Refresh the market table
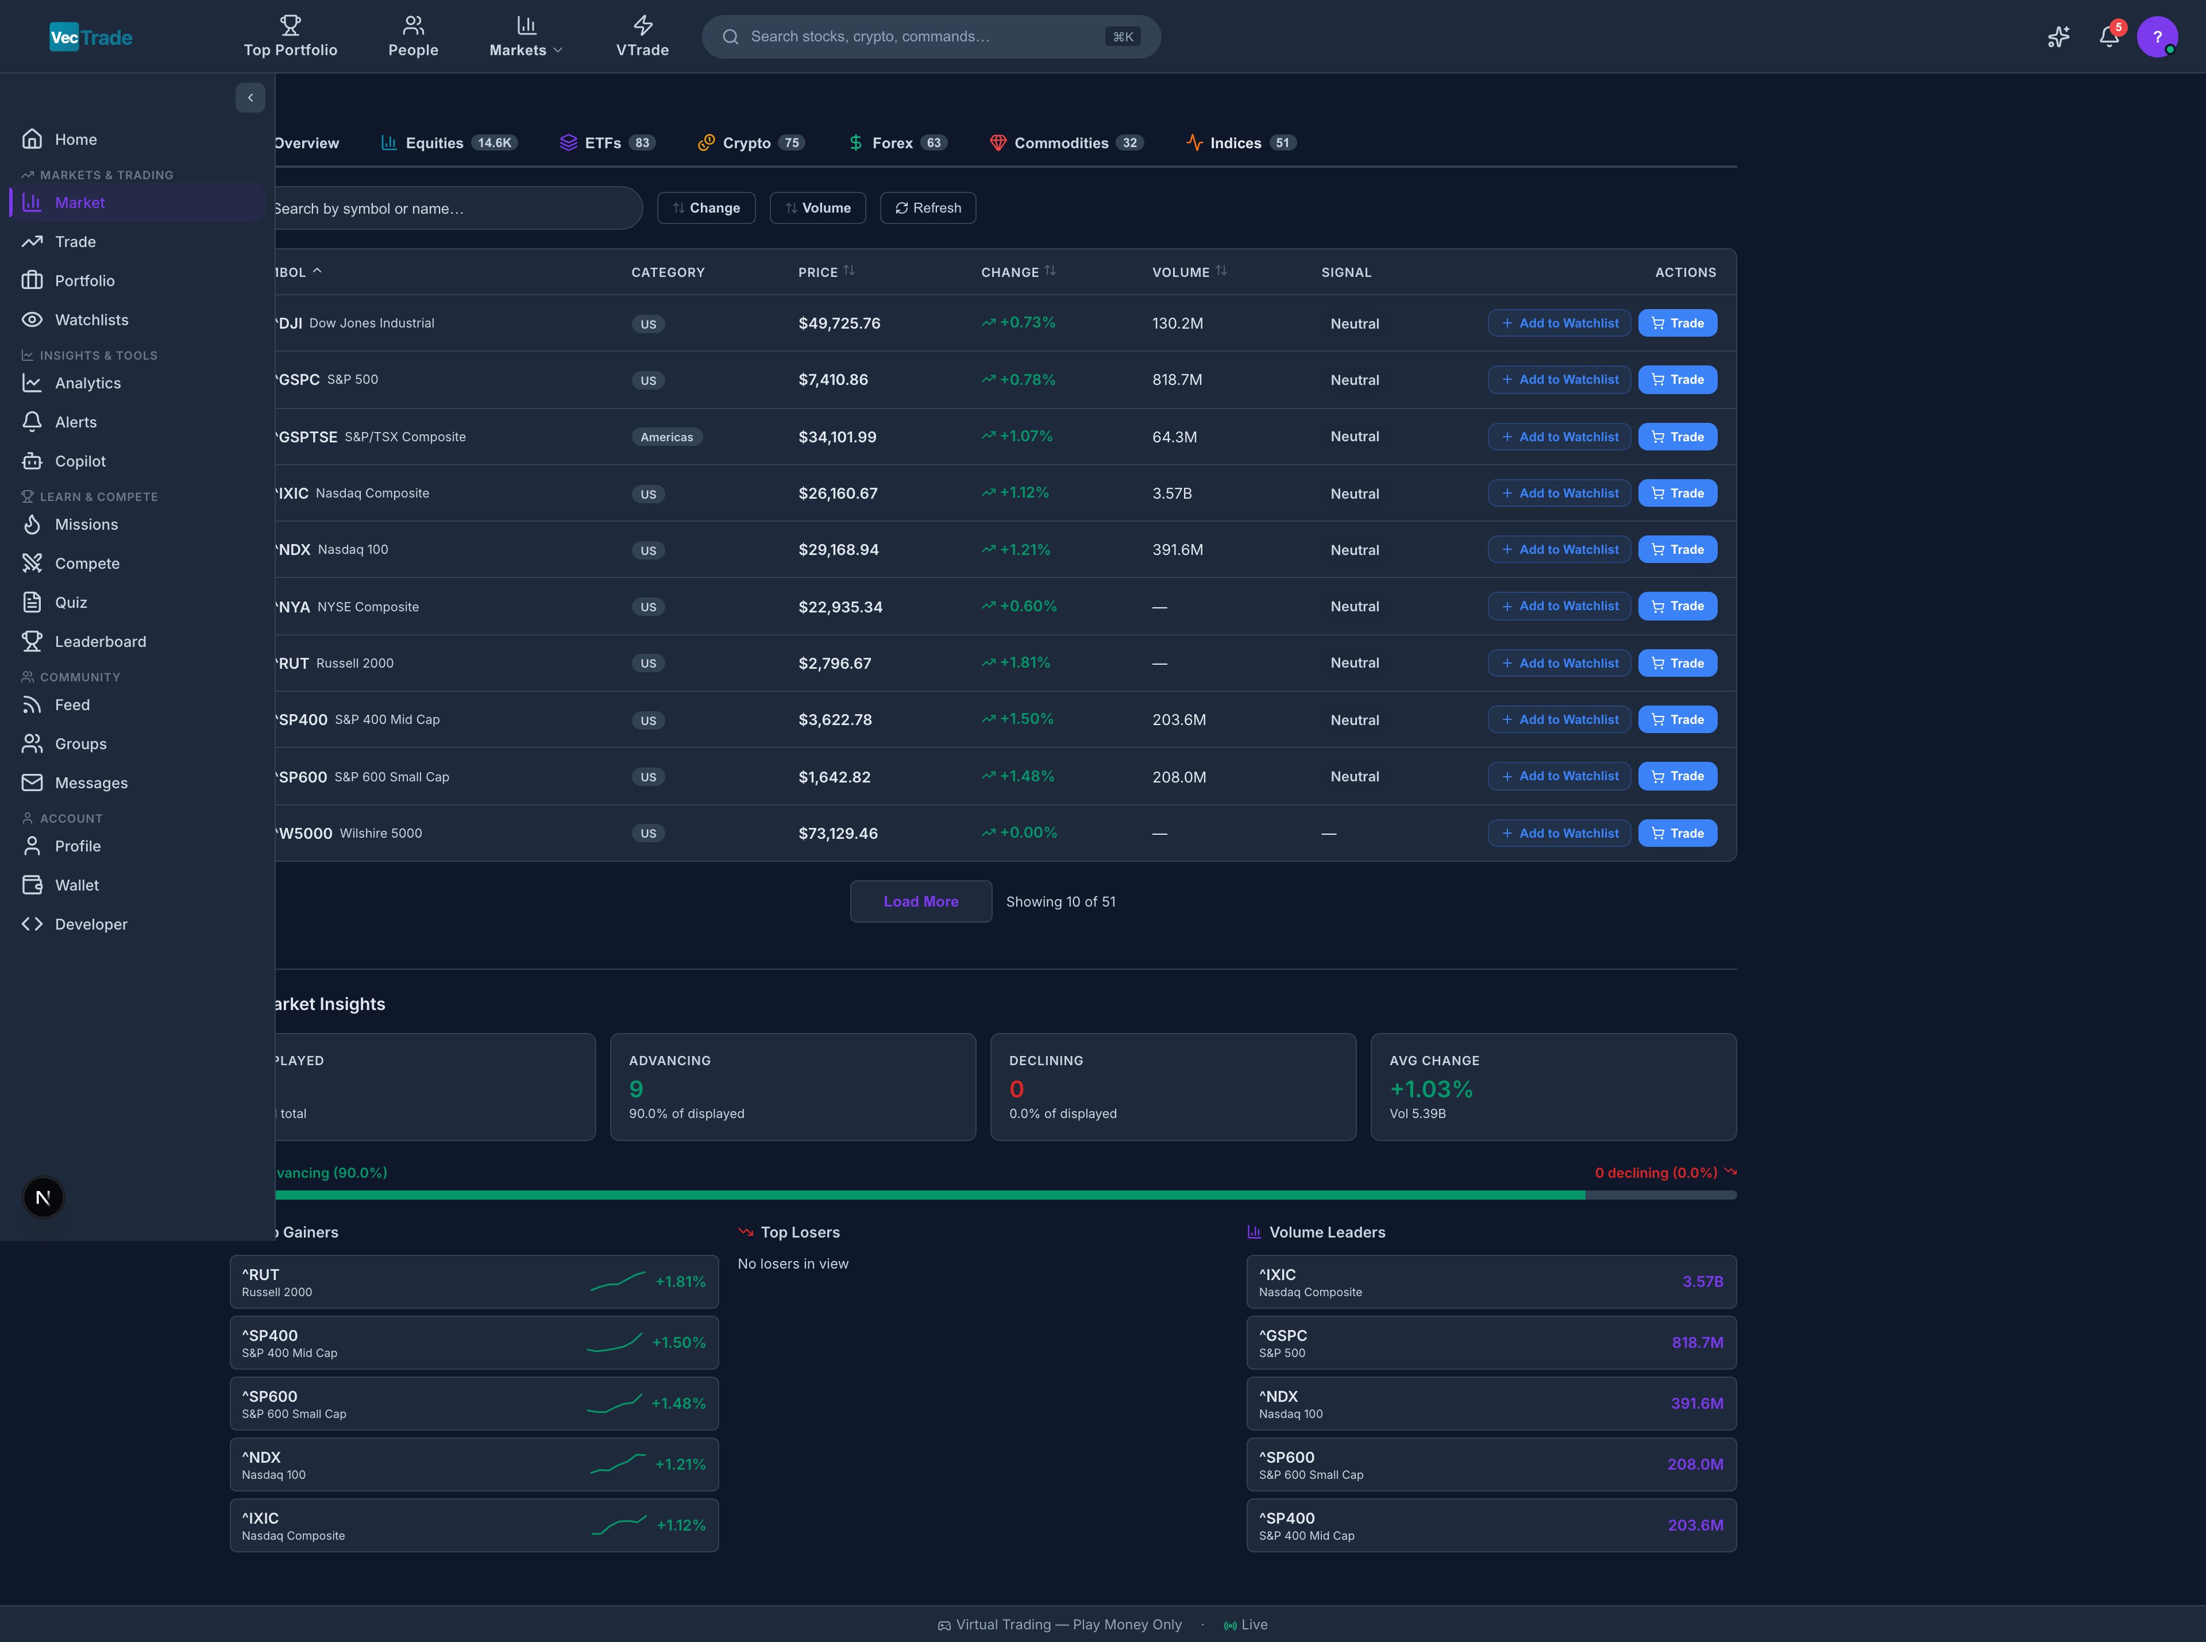The image size is (2206, 1642). click(928, 208)
